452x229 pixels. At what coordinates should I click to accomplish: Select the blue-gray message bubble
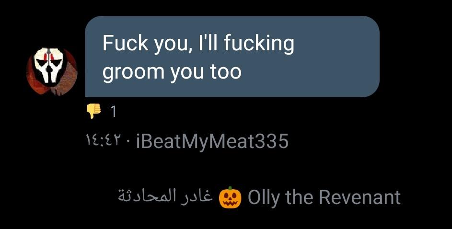(x=232, y=57)
